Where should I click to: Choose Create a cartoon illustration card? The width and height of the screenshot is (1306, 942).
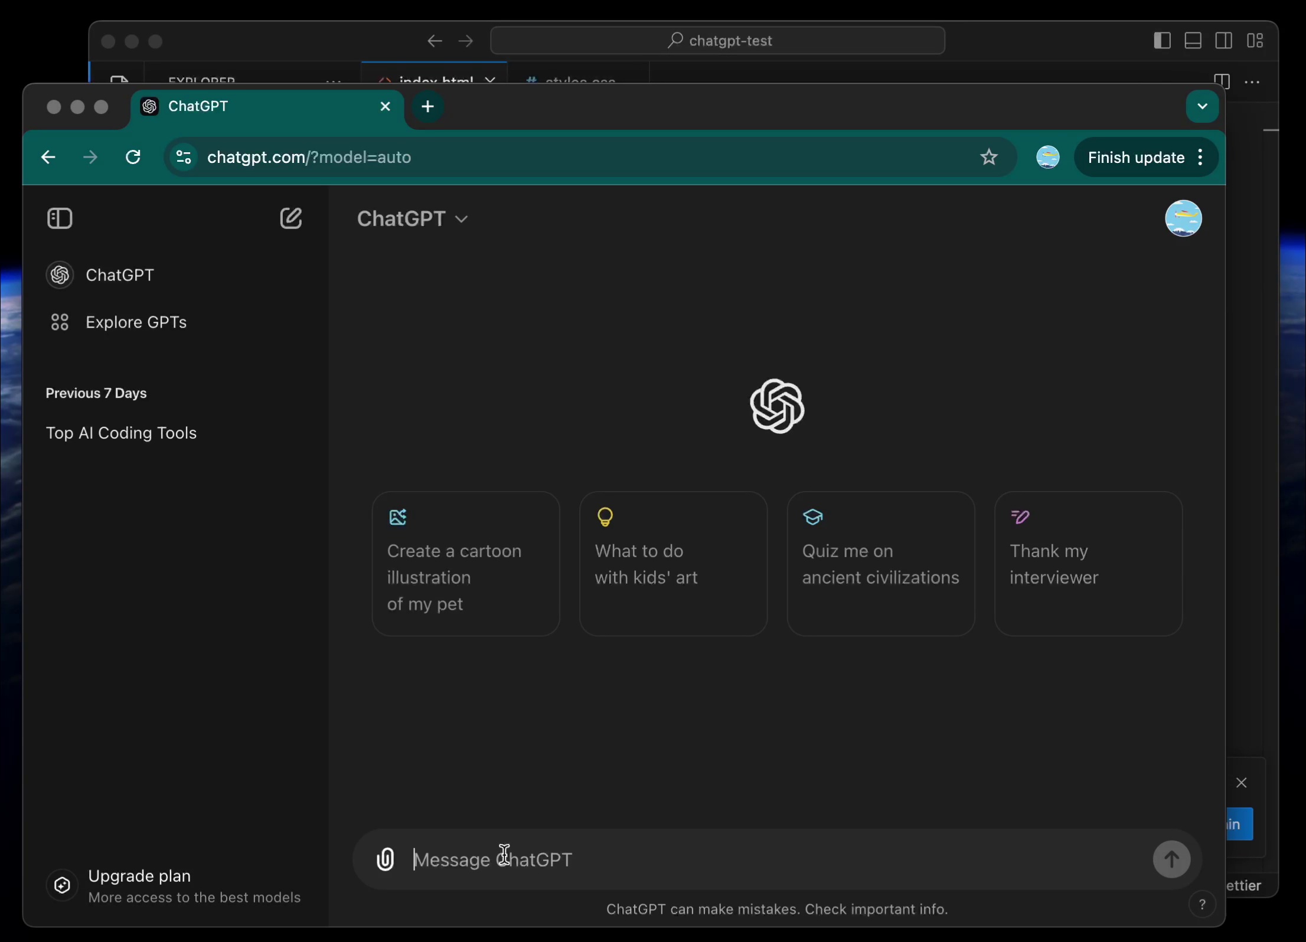(466, 564)
